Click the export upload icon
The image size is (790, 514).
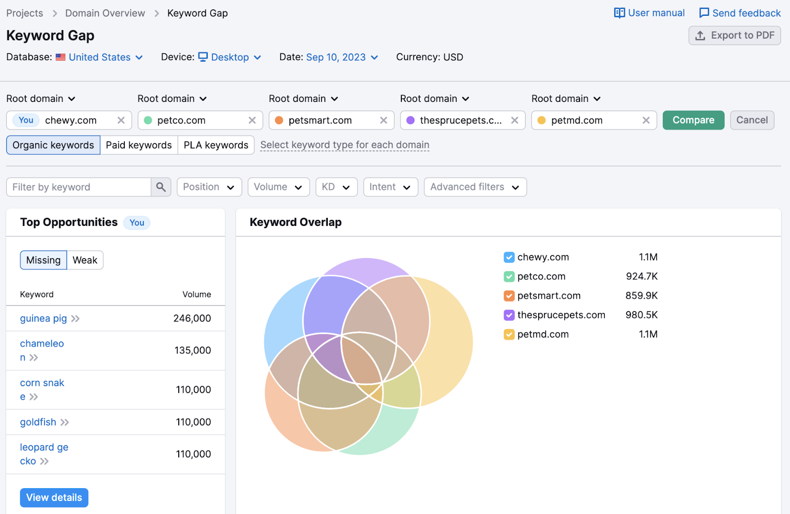click(x=700, y=36)
